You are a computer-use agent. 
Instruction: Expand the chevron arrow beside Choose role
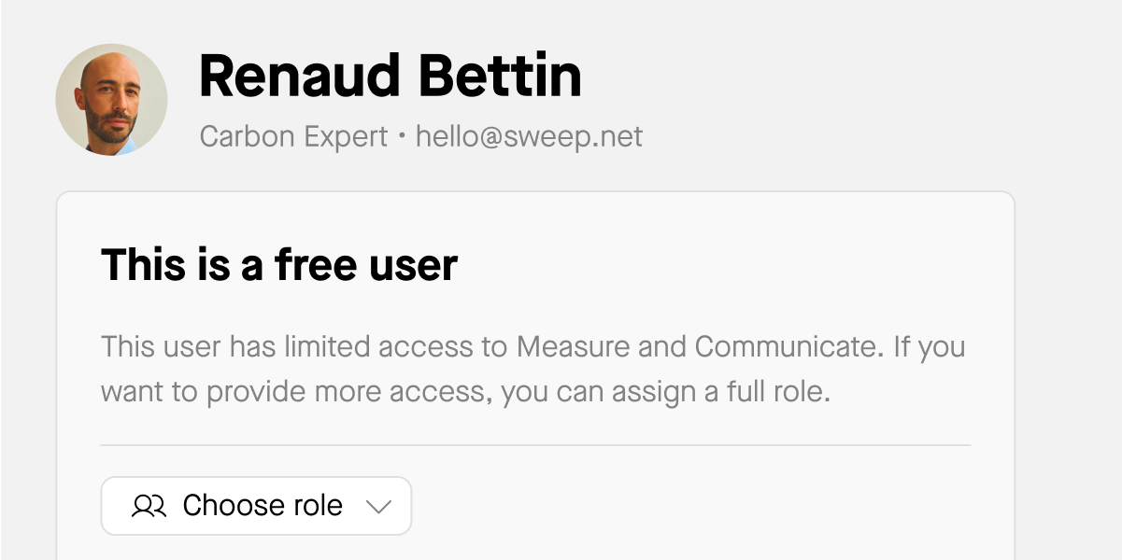tap(378, 506)
